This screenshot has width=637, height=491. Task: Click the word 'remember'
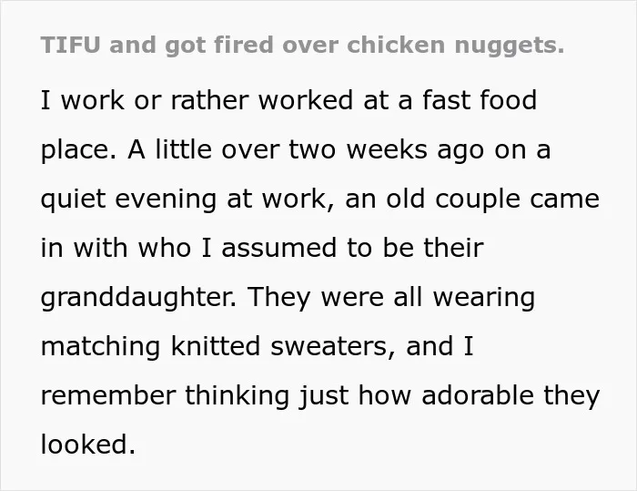pos(108,395)
